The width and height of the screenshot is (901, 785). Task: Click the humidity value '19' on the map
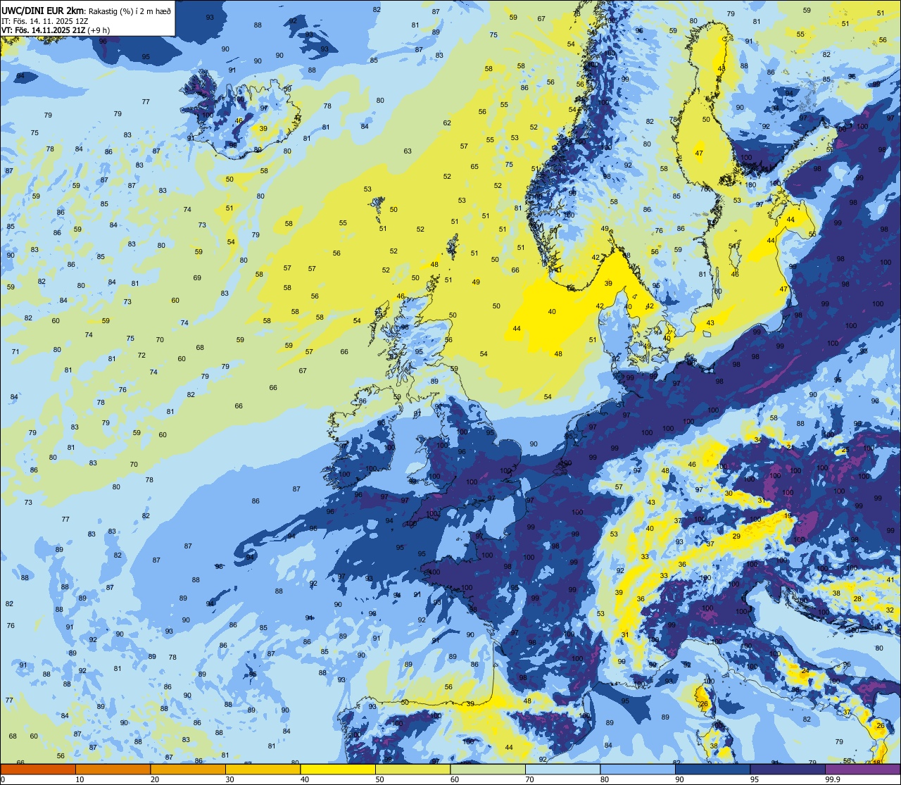pyautogui.click(x=788, y=515)
